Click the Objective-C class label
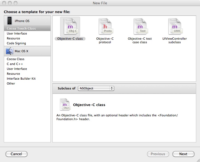This screenshot has width=200, height=162. click(70, 39)
